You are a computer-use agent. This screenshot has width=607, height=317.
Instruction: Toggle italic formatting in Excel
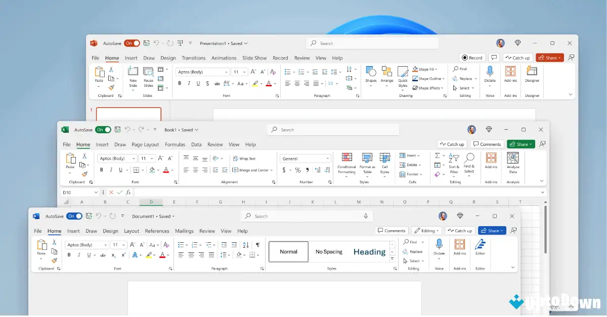pyautogui.click(x=110, y=170)
